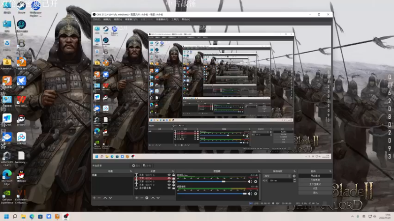Image resolution: width=394 pixels, height=221 pixels.
Task: Open OBS 设置 Settings button
Action: 315,189
